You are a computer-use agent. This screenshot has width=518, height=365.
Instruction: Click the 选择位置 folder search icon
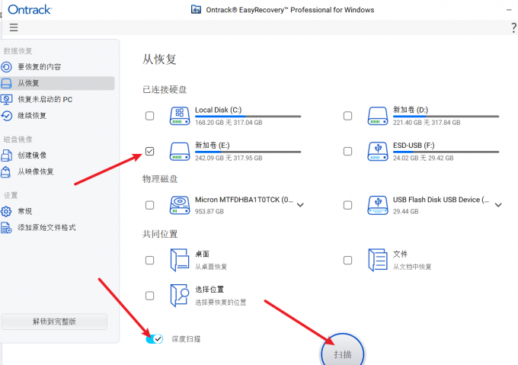[x=180, y=296]
